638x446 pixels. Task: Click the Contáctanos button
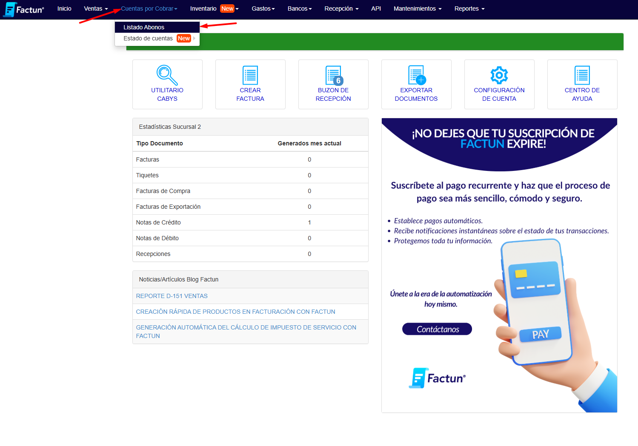[437, 329]
